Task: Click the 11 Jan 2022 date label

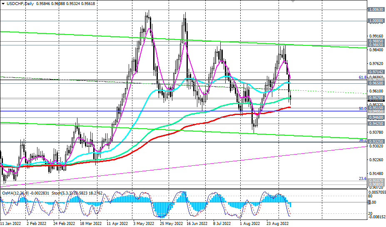Action: click(x=11, y=223)
